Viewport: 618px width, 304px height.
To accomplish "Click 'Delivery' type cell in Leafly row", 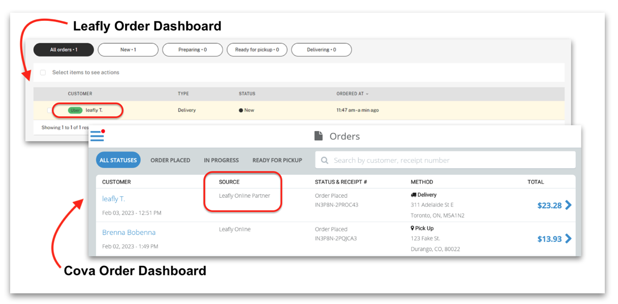I will (187, 110).
